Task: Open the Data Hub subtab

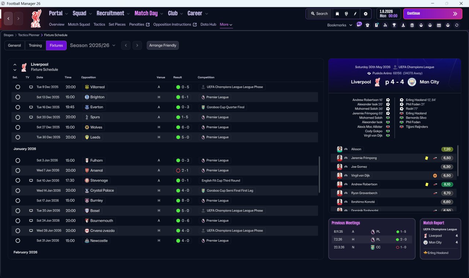Action: coord(208,25)
